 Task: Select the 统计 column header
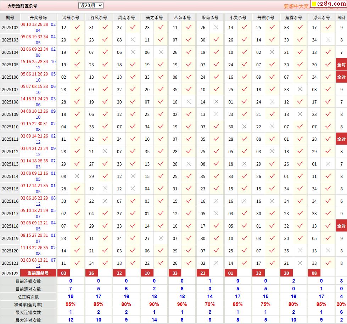341,17
